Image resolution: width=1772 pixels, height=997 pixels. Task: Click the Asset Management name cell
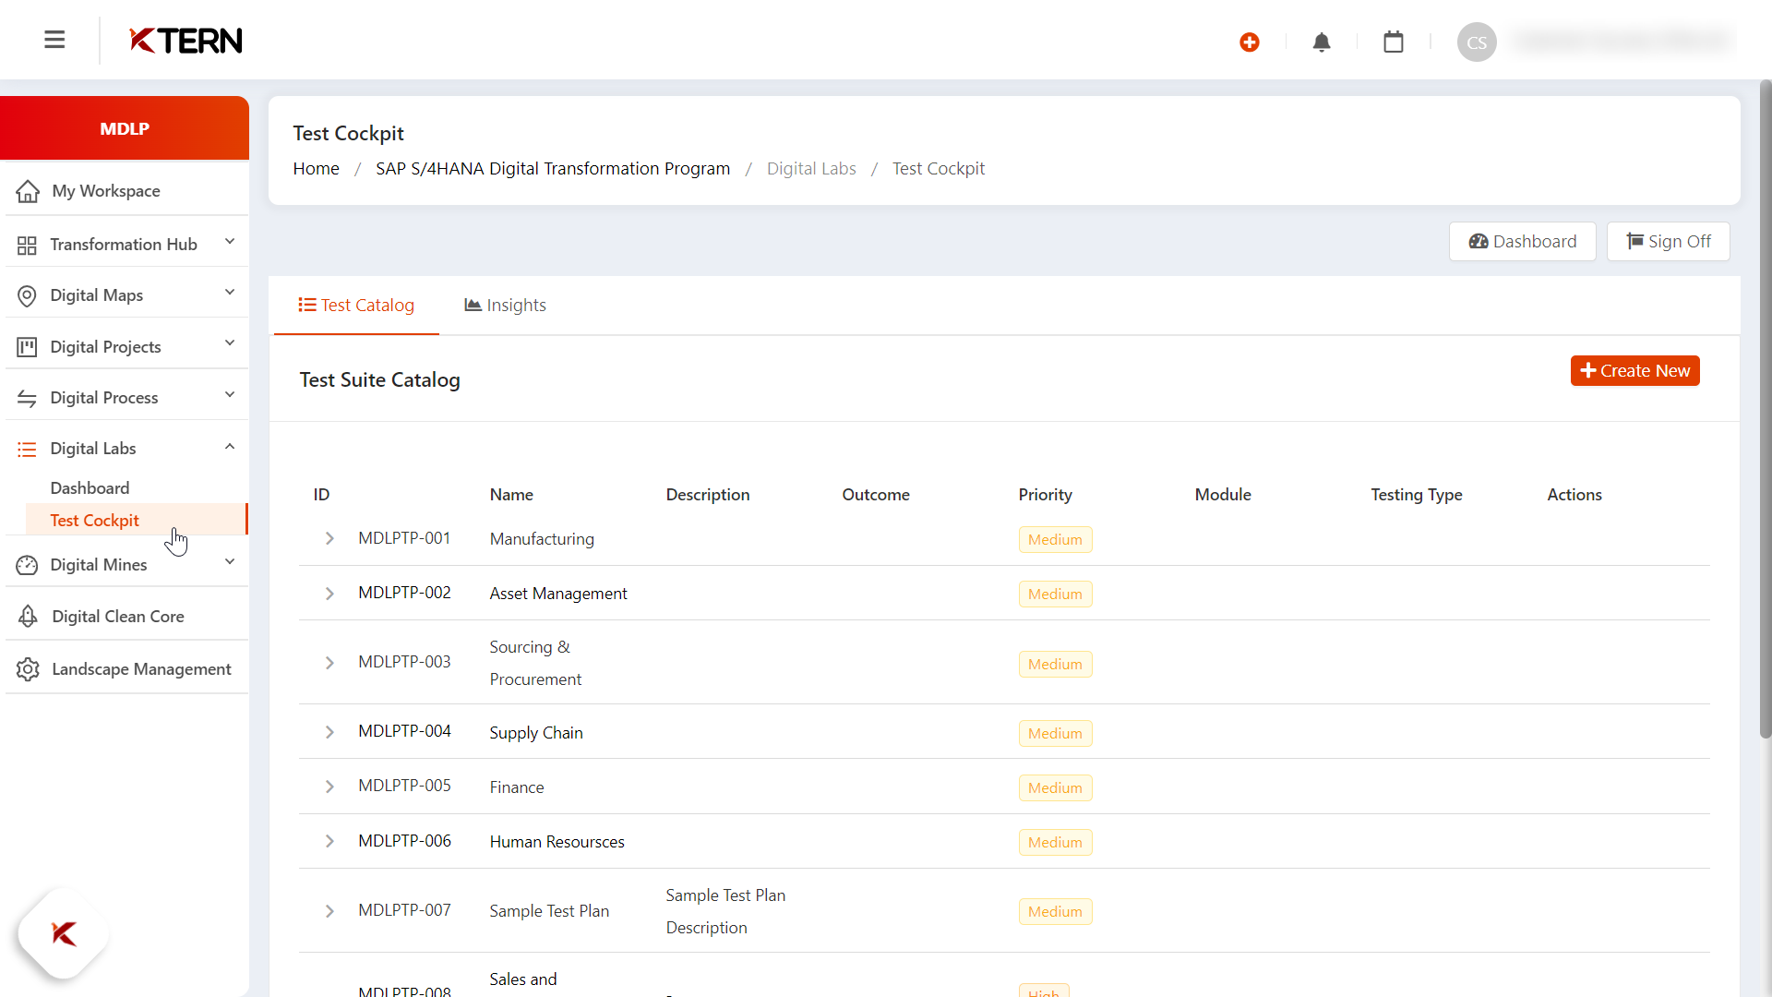click(x=557, y=594)
